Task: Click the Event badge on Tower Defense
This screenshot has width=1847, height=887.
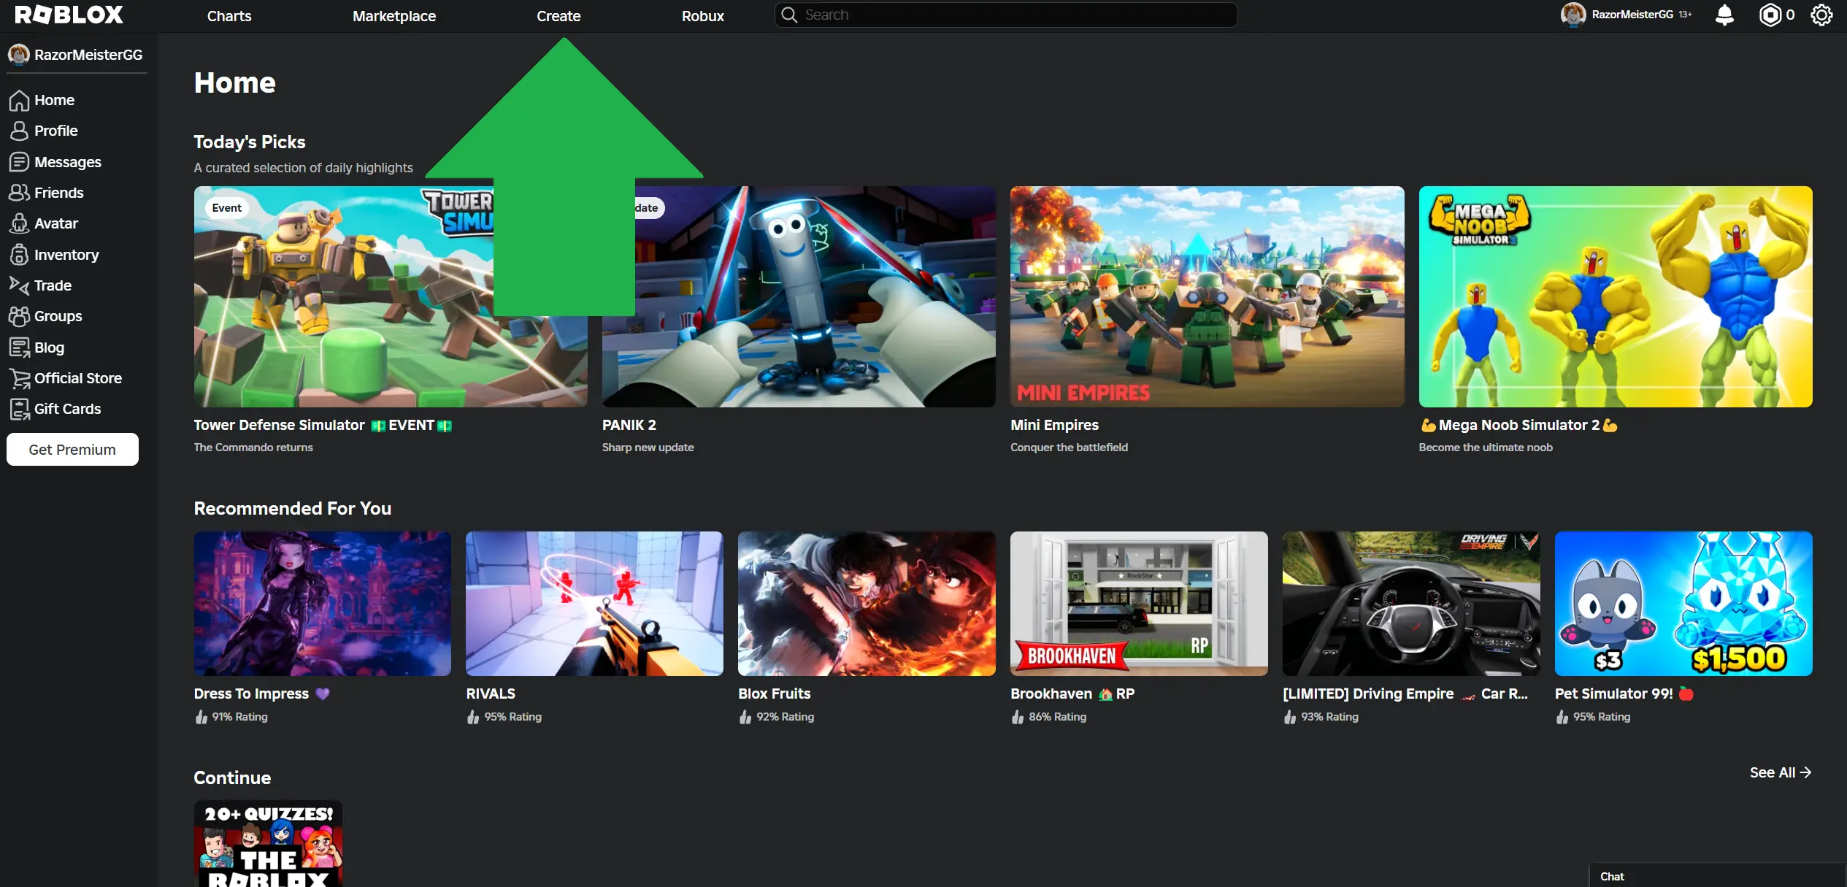Action: pos(226,208)
